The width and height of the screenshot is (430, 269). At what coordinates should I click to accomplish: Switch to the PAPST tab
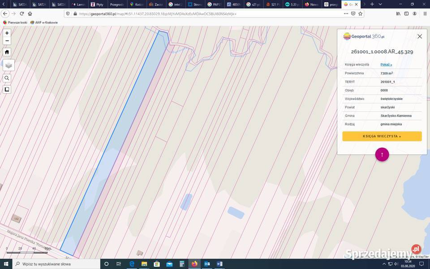tap(215, 4)
